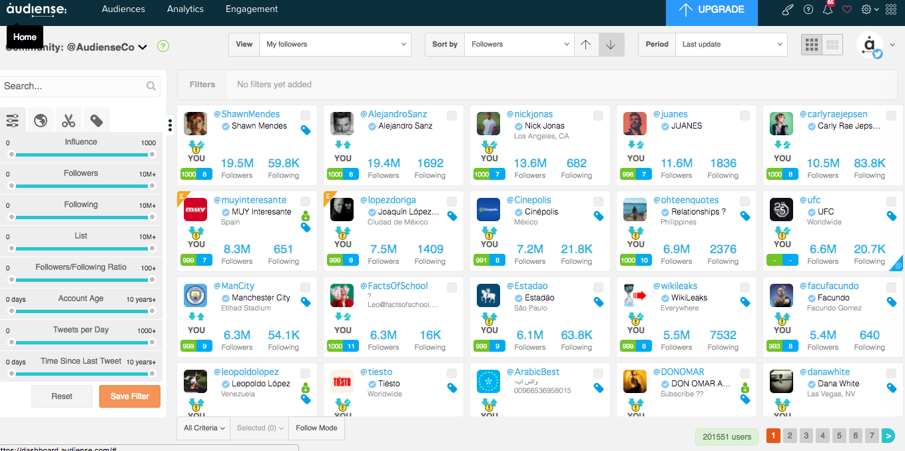Image resolution: width=905 pixels, height=451 pixels.
Task: Click the Reset button
Action: pos(62,396)
